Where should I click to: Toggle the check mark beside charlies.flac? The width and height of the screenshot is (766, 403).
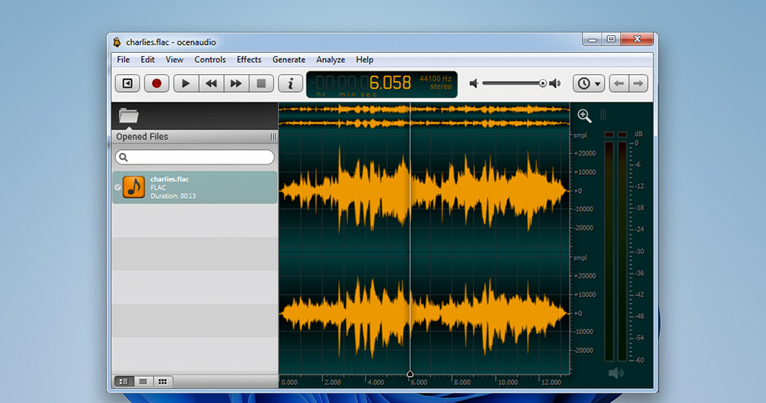click(117, 187)
